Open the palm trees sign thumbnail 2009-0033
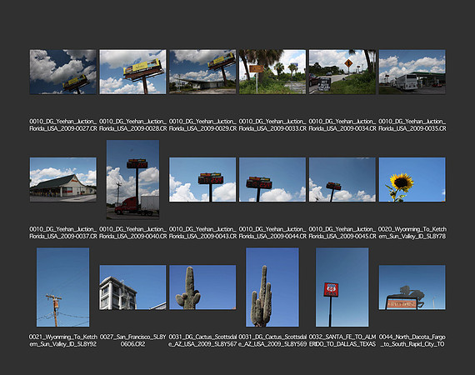475x375 pixels. pos(272,72)
